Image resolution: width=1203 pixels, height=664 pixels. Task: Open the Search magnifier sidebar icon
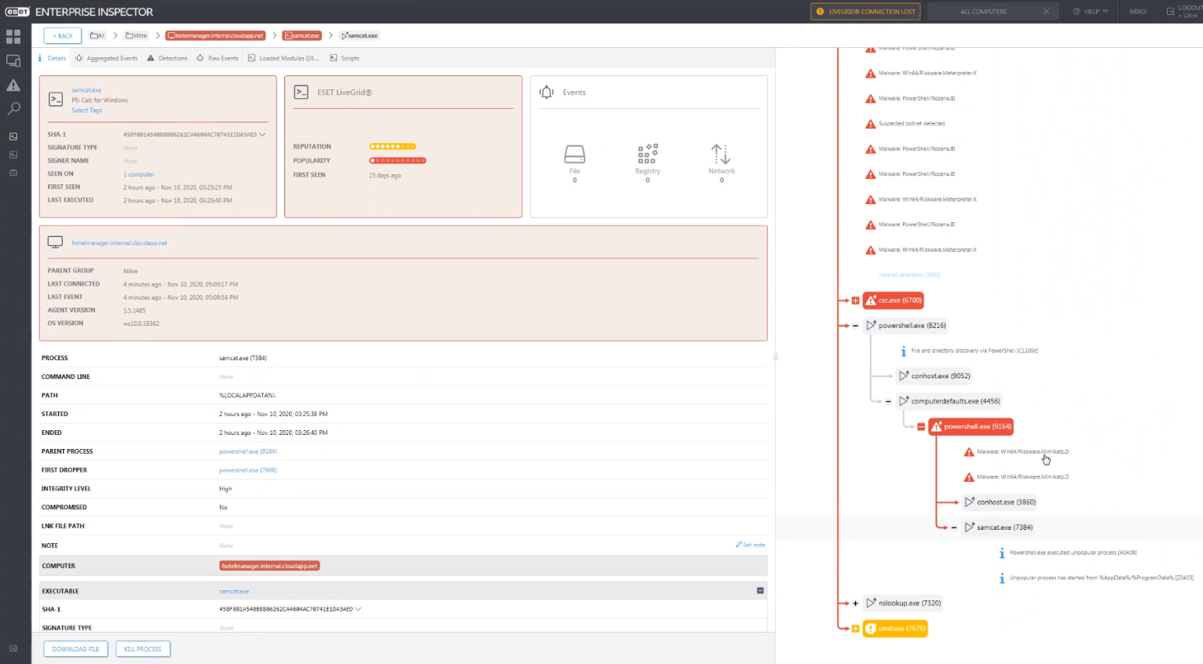click(x=13, y=109)
